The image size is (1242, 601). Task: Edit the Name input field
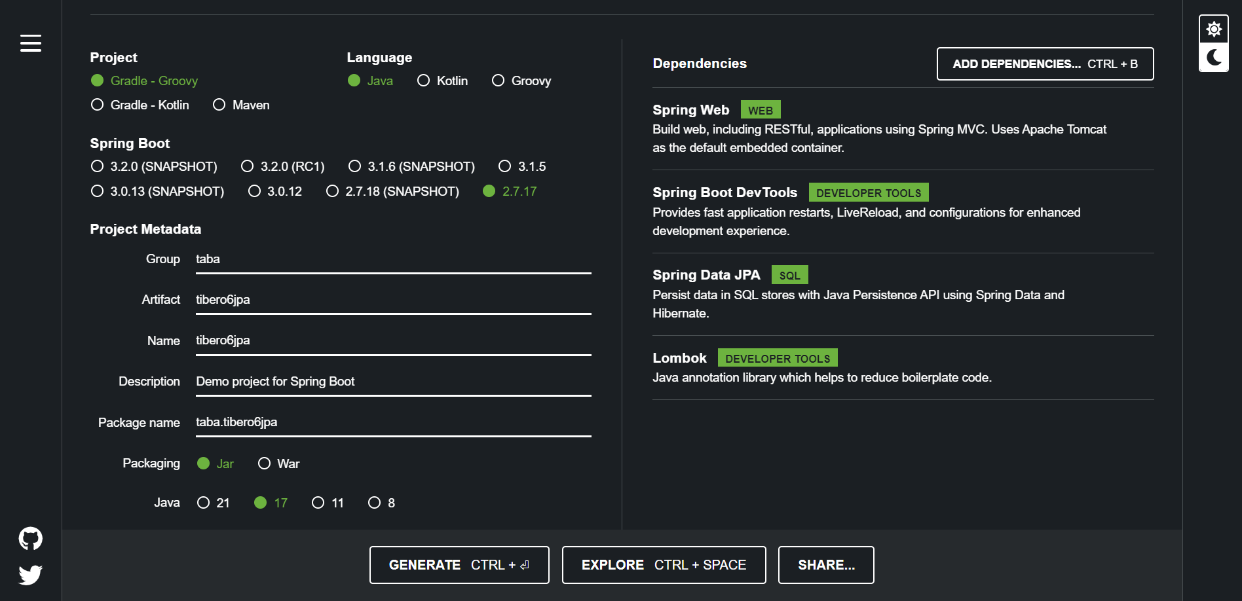(x=393, y=340)
